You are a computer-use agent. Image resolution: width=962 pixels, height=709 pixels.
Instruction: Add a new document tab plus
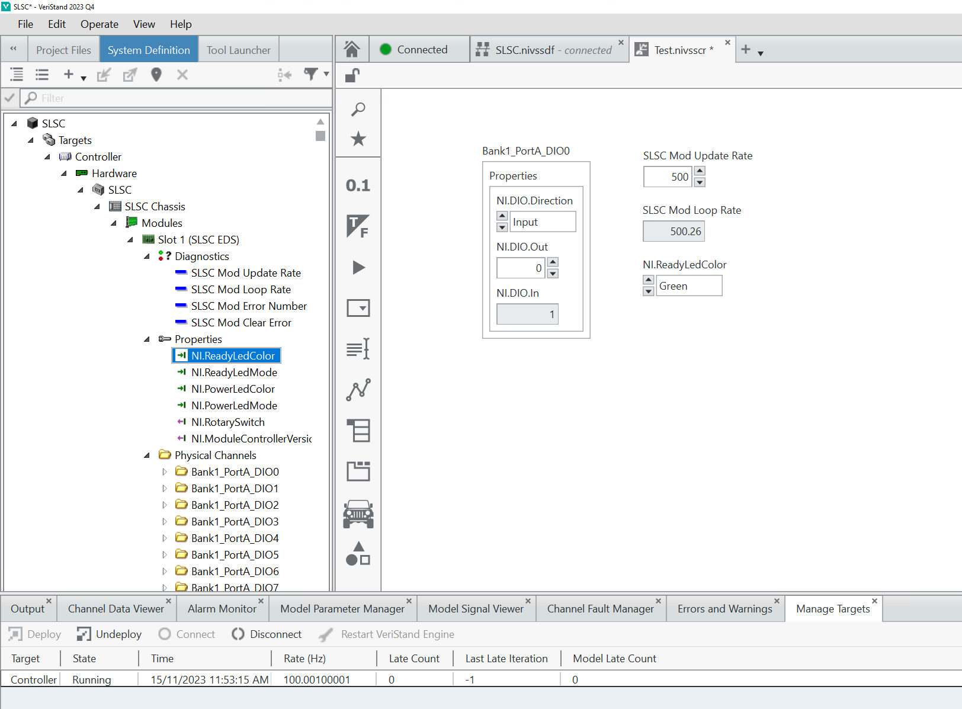(x=746, y=50)
